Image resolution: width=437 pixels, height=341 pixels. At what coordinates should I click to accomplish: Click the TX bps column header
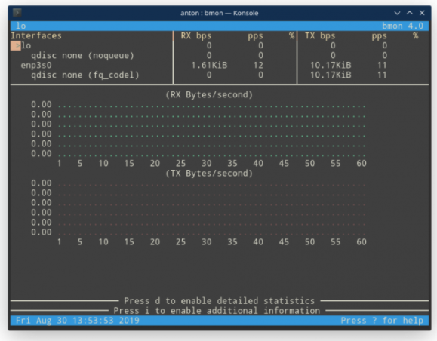(320, 35)
